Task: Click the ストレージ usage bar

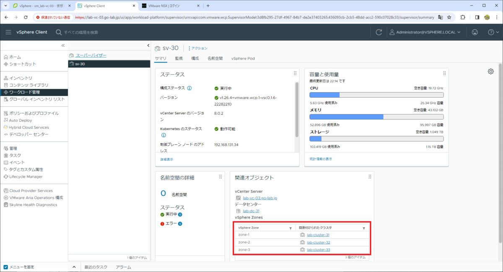Action: point(376,139)
